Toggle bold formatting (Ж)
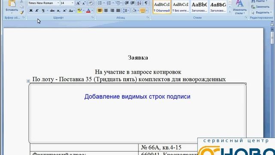This screenshot has height=155, width=275. click(x=31, y=11)
